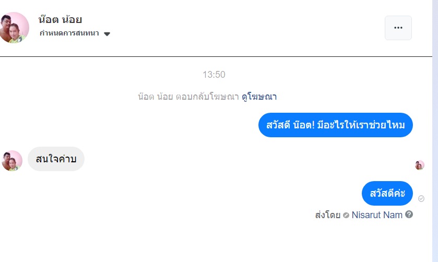Click the tiny seen-receipt avatar on right
The image size is (438, 262).
click(420, 165)
